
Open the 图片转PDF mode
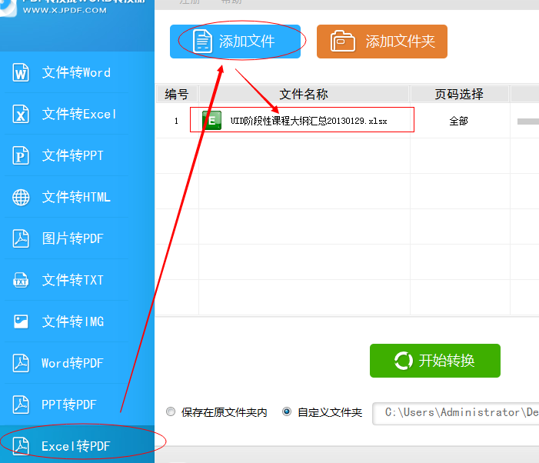point(72,238)
